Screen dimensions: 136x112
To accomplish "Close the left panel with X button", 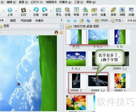I will 62,20.
